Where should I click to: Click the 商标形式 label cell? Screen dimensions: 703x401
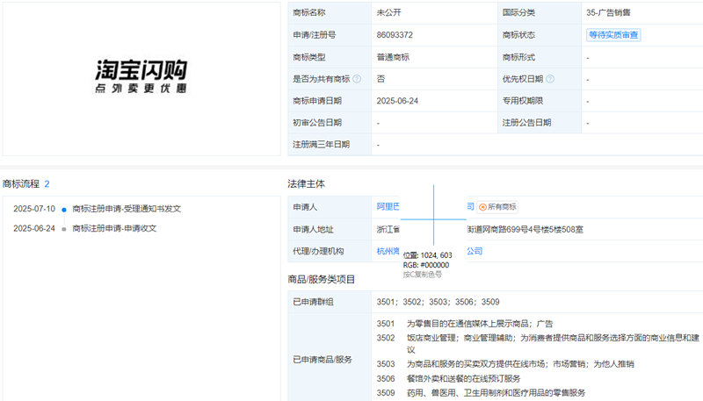tap(540, 57)
